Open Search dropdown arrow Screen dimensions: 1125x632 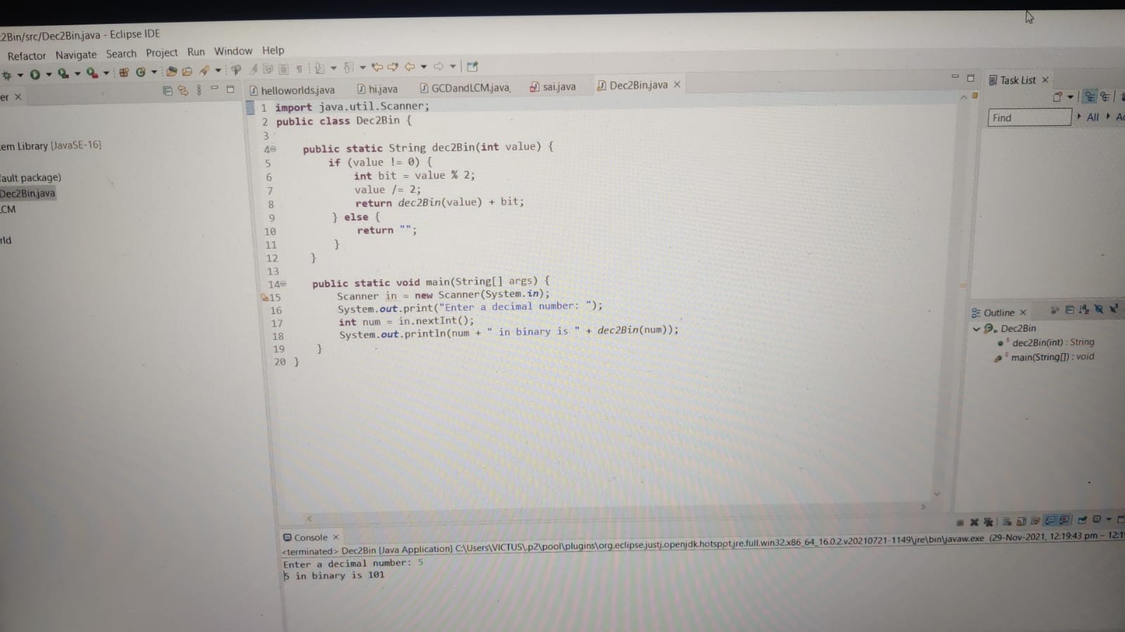tap(218, 70)
